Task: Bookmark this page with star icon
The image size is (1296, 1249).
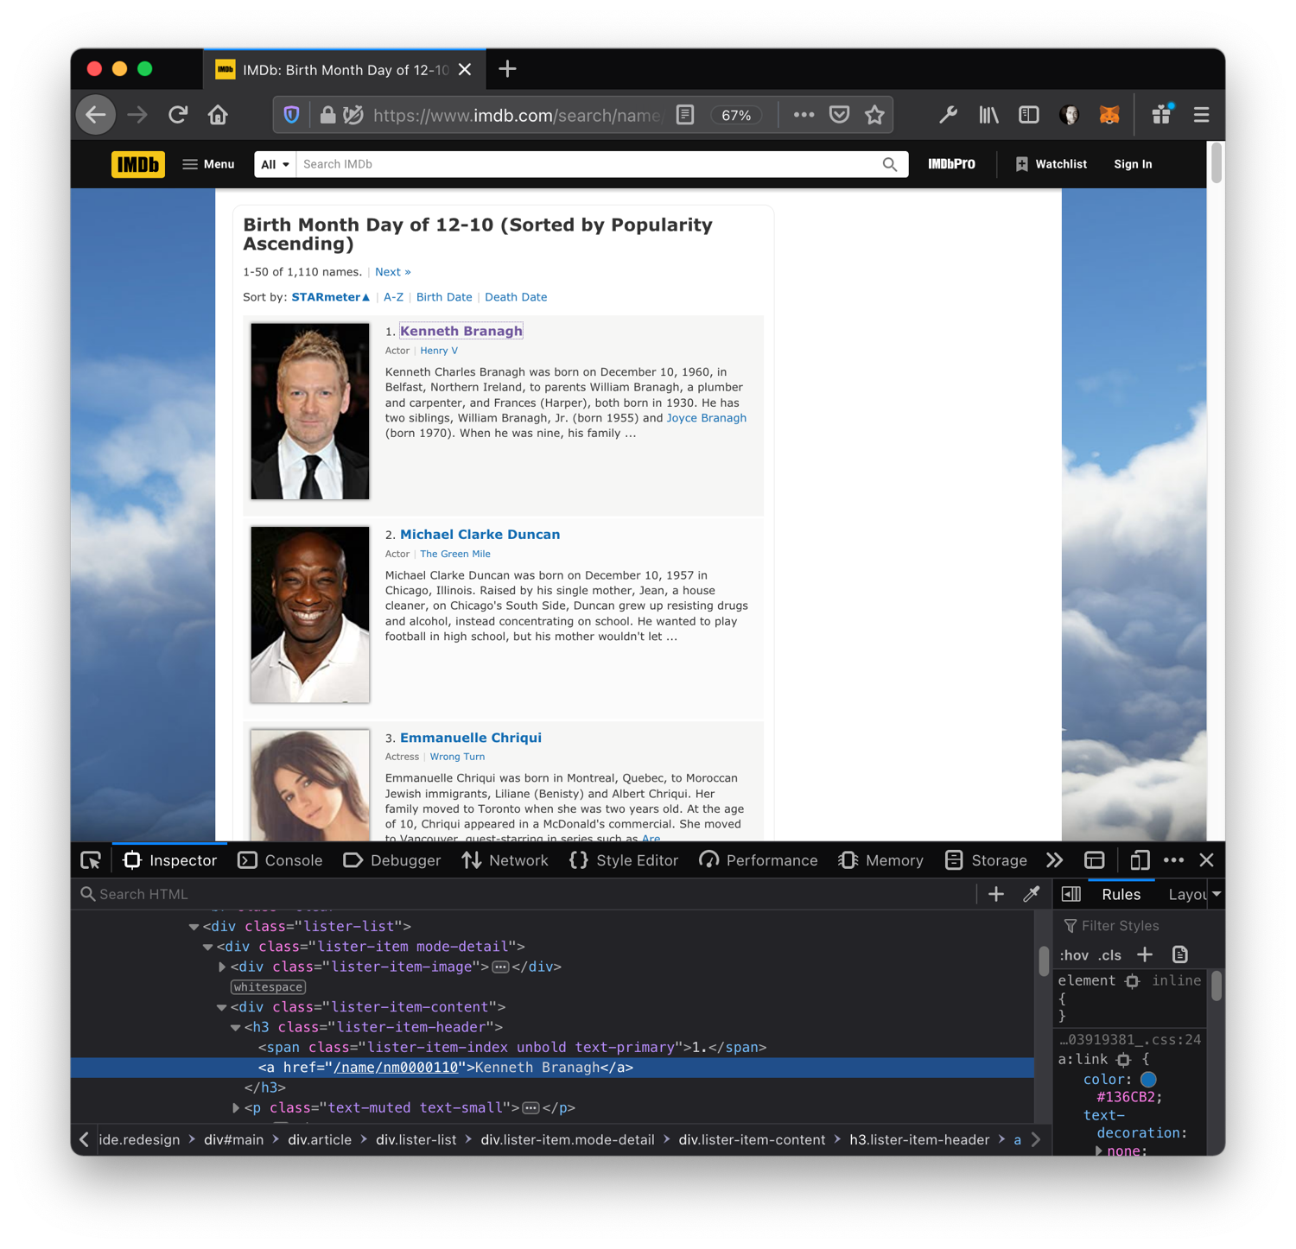Action: [x=874, y=115]
